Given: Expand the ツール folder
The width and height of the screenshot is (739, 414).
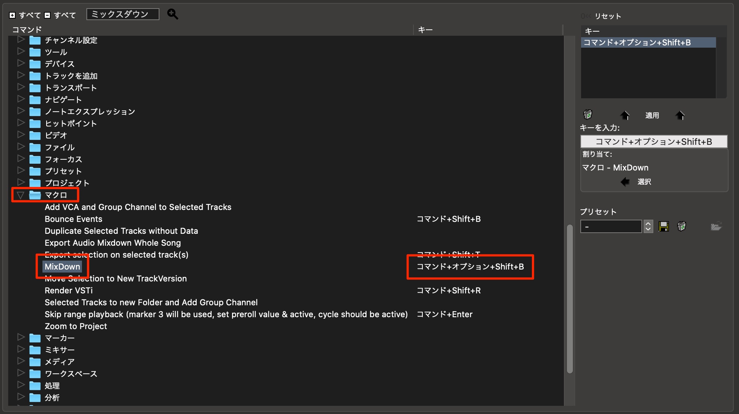Looking at the screenshot, I should click(x=21, y=51).
